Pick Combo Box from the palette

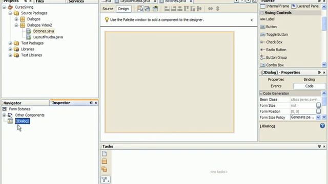(272, 65)
